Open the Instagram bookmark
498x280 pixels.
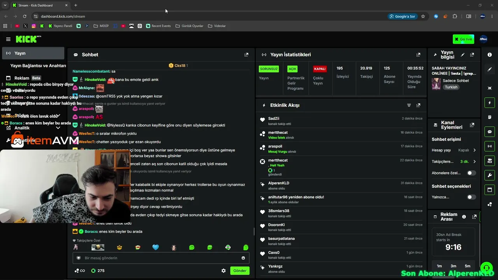pyautogui.click(x=33, y=26)
